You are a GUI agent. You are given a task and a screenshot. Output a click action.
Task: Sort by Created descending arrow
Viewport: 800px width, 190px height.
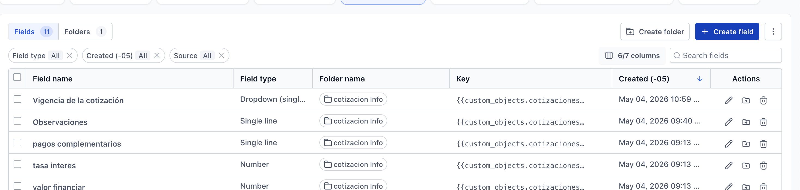[700, 79]
